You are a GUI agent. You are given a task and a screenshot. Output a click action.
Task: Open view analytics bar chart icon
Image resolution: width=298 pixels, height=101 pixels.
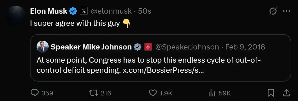[211, 93]
